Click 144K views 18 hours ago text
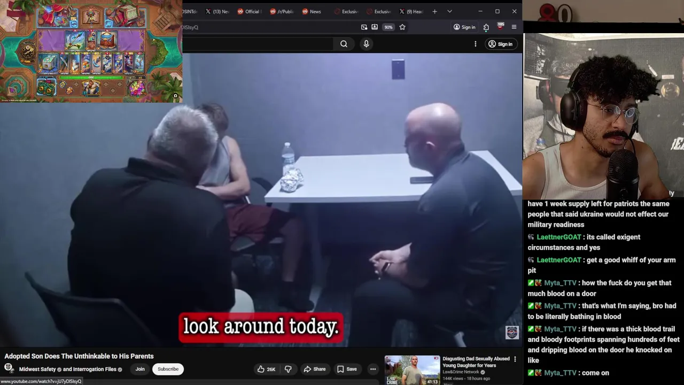 [x=466, y=379]
